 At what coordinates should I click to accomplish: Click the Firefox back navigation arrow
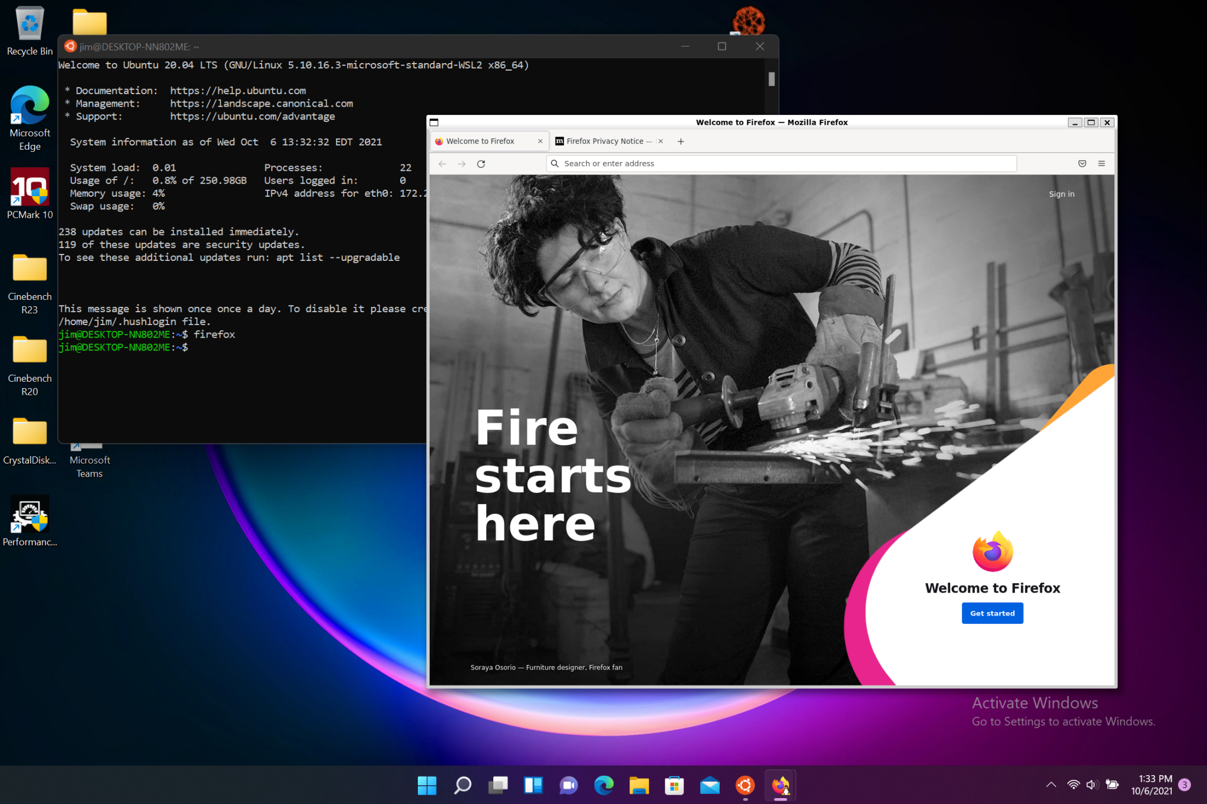tap(442, 163)
